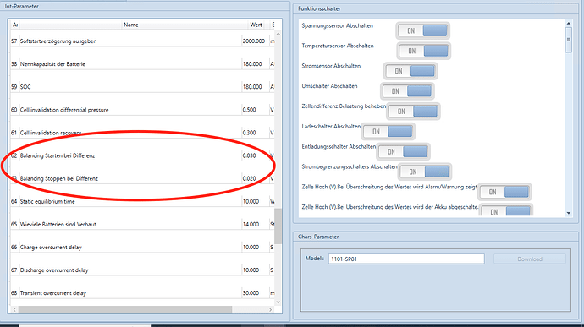Toggle the Spannungssensor Abschalten switch

point(422,30)
